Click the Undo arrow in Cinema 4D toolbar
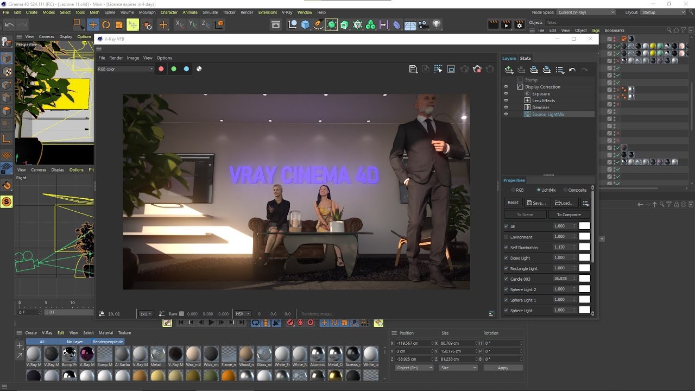The height and width of the screenshot is (391, 695). click(9, 24)
